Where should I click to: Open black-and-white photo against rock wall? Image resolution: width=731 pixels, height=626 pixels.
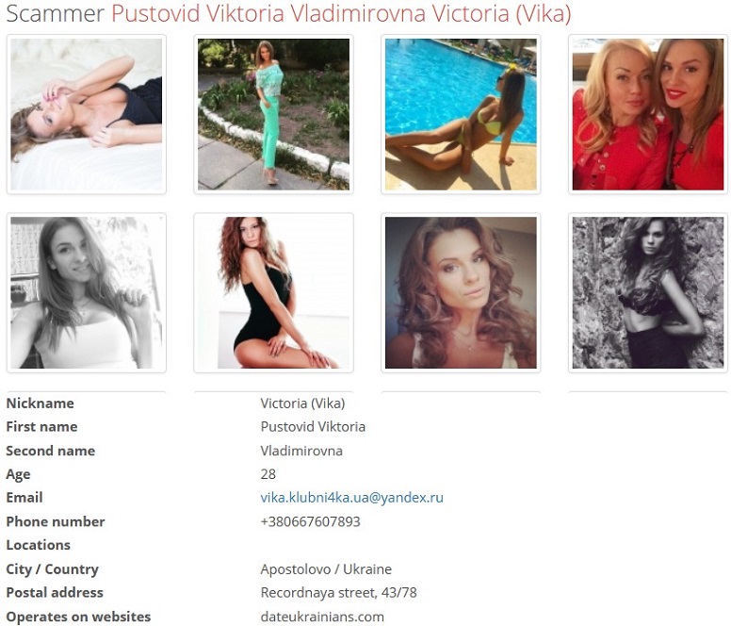click(648, 292)
